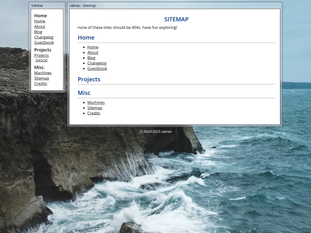
Task: Click the blue Projects section heading
Action: coord(89,79)
